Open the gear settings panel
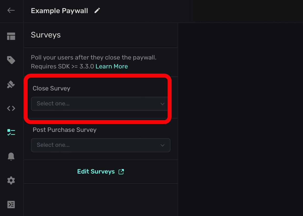Image resolution: width=303 pixels, height=216 pixels. click(x=11, y=180)
